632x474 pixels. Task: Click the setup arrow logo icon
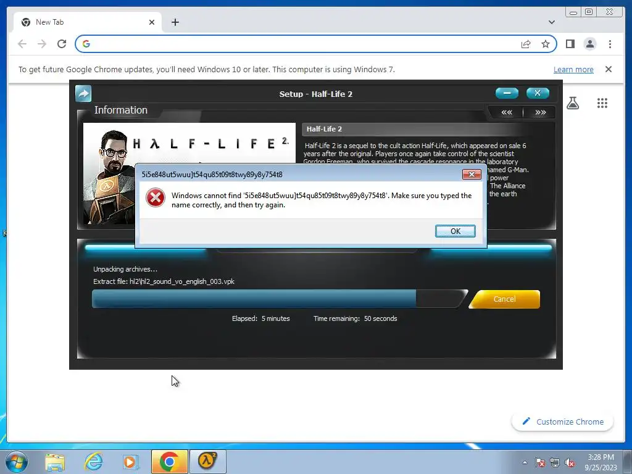tap(83, 94)
